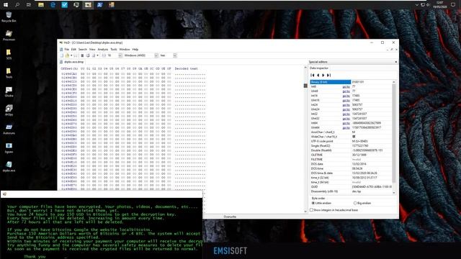The image size is (461, 259).
Task: Click 'go to' link for Int16 row
Action: 346,96
